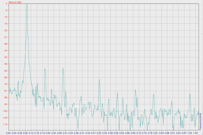Screen dimensions: 203x135
Task: Click the harmonic peak near 0.50 kHz
Action: pyautogui.click(x=100, y=81)
